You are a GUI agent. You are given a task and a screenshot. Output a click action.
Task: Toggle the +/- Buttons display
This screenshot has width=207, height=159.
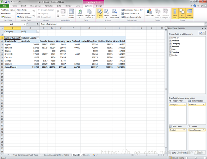(182, 14)
